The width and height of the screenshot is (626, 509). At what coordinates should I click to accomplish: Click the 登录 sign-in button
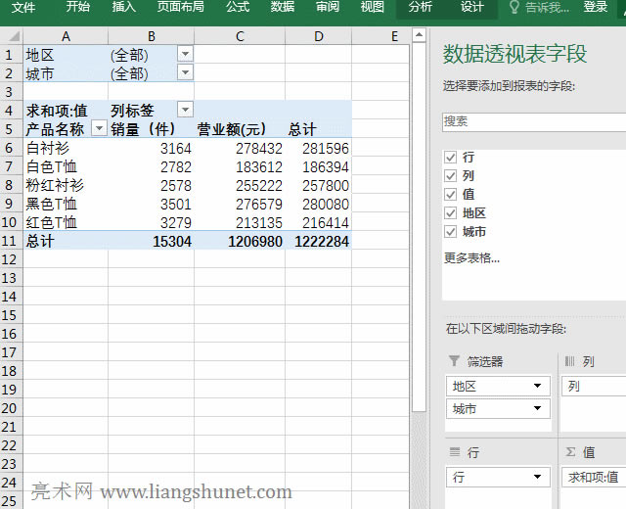(596, 8)
